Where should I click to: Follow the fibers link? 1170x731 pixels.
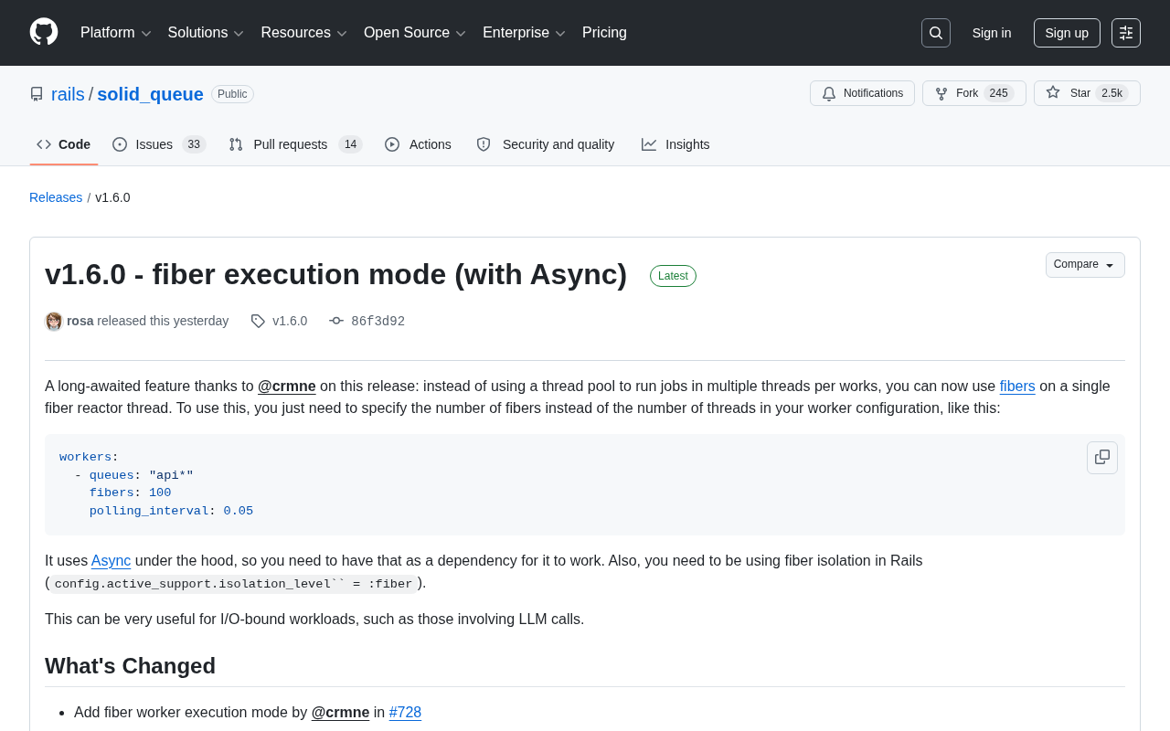[1017, 386]
